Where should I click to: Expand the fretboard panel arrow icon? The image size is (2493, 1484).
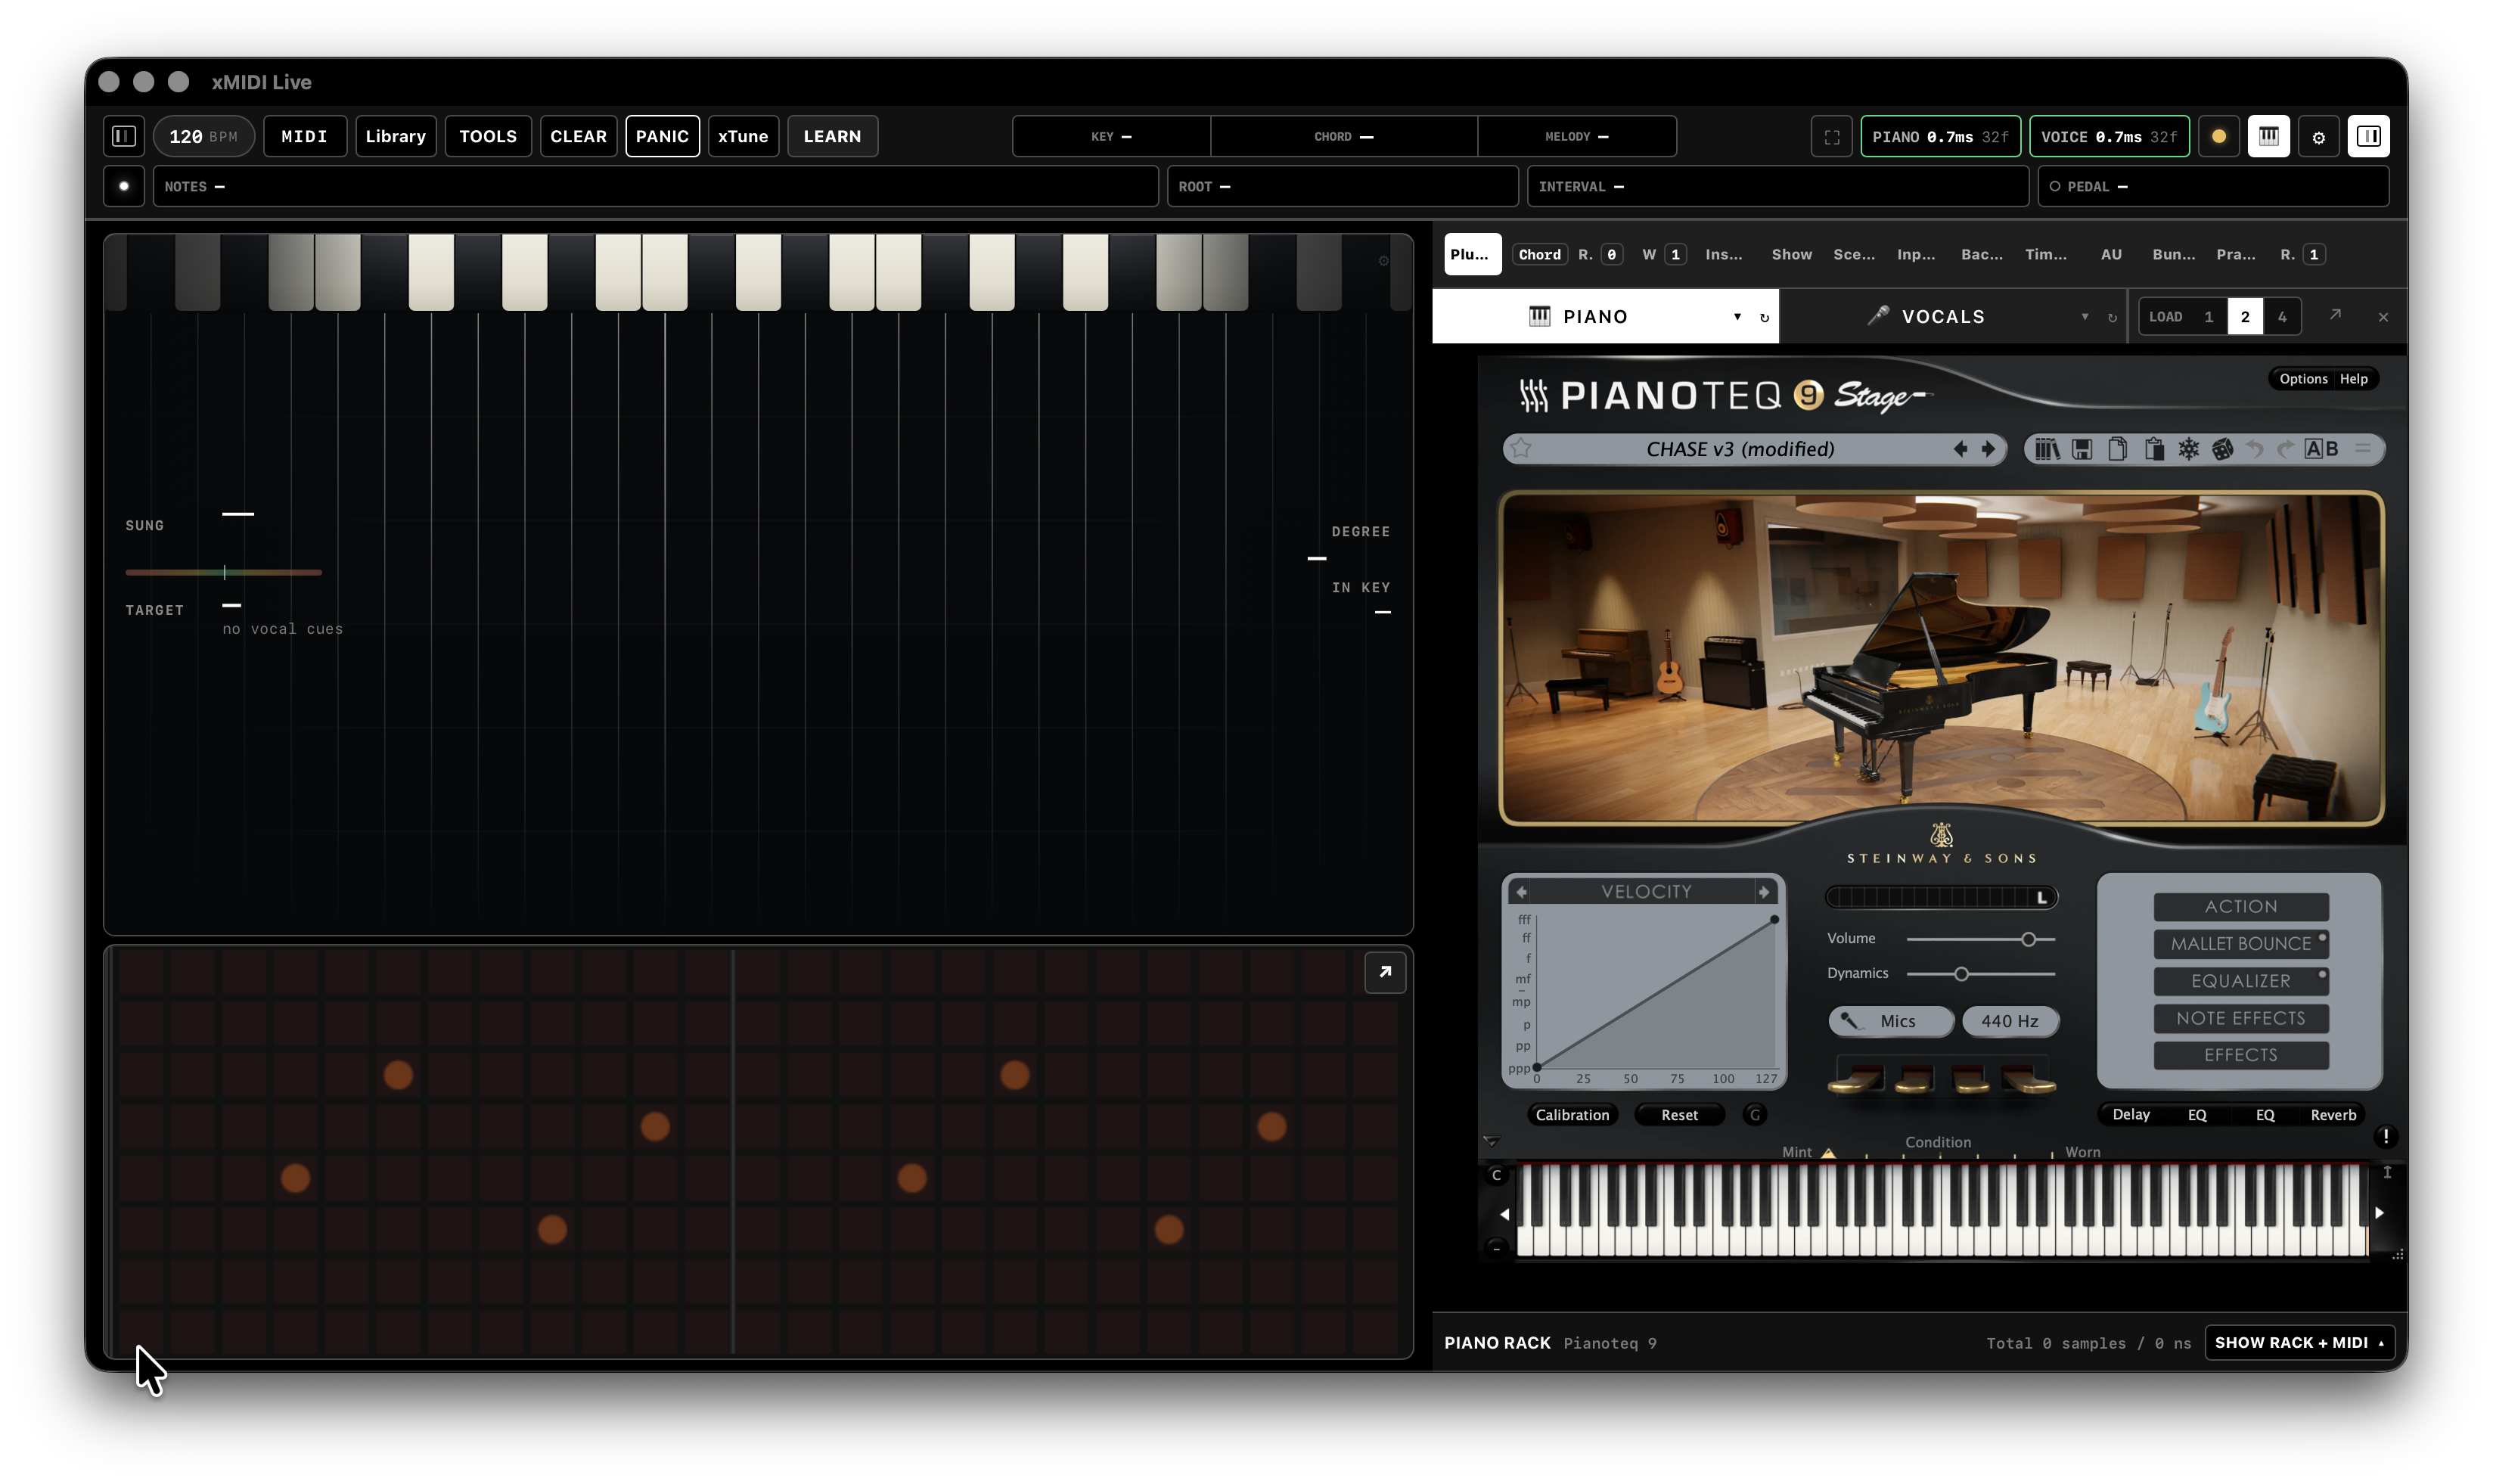pos(1384,972)
